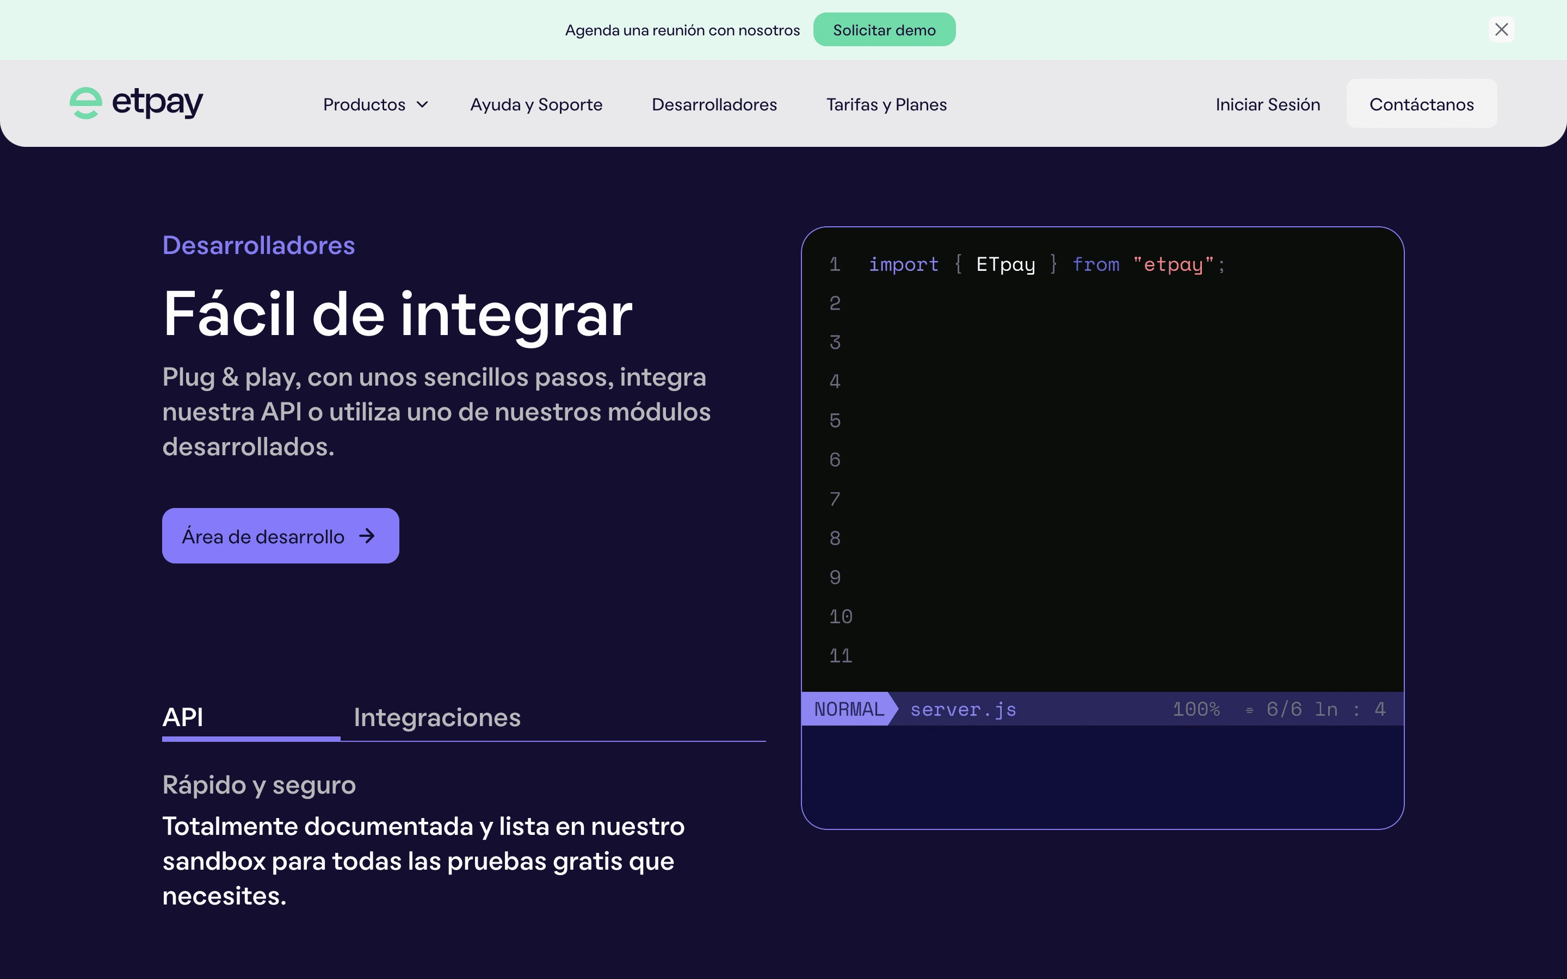Click the arrow icon in Área de desarrollo
The height and width of the screenshot is (979, 1567).
coord(367,536)
